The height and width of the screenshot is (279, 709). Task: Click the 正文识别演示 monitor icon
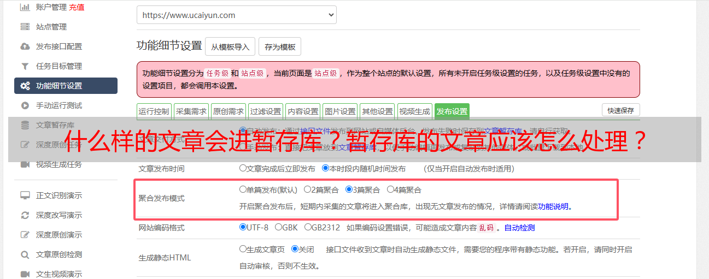click(25, 195)
